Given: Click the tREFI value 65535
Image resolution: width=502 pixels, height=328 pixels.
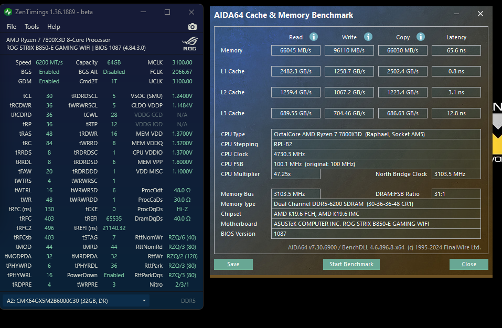Looking at the screenshot, I should (x=114, y=218).
